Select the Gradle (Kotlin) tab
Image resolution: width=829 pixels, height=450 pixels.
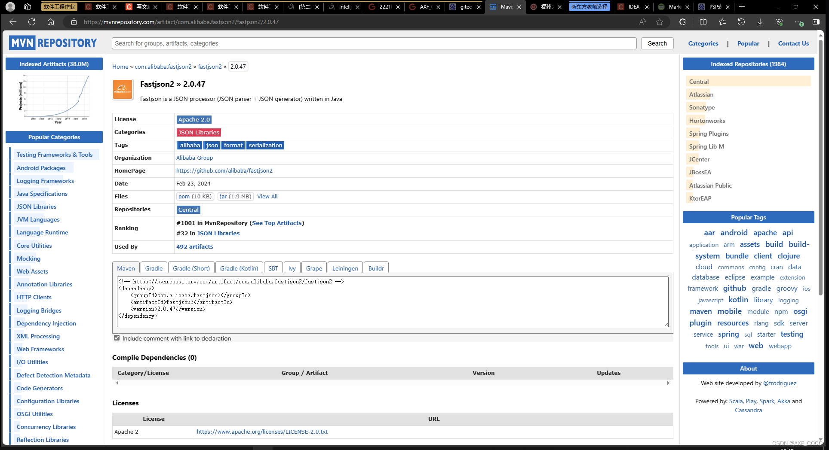point(239,268)
